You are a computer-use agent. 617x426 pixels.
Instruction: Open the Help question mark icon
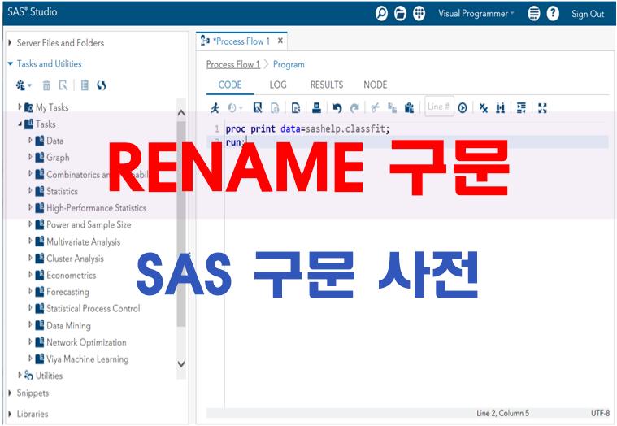pos(553,14)
